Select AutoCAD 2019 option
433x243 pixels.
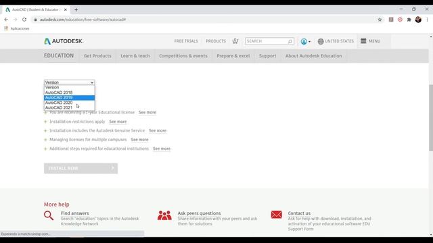click(x=69, y=97)
